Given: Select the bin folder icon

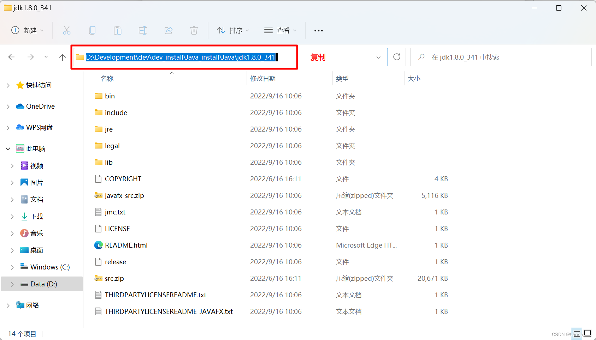Looking at the screenshot, I should coord(99,96).
